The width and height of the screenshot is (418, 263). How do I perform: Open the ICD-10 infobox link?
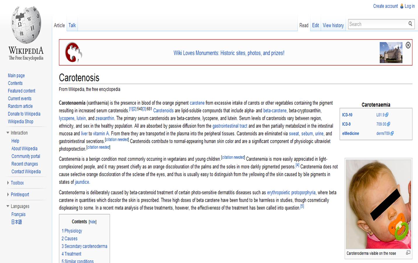coord(347,115)
